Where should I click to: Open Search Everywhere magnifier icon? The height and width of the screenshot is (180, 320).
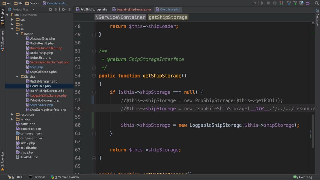coord(317,3)
